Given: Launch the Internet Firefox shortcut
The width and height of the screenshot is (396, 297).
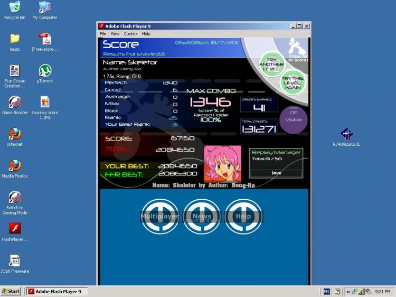Looking at the screenshot, I should [15, 137].
